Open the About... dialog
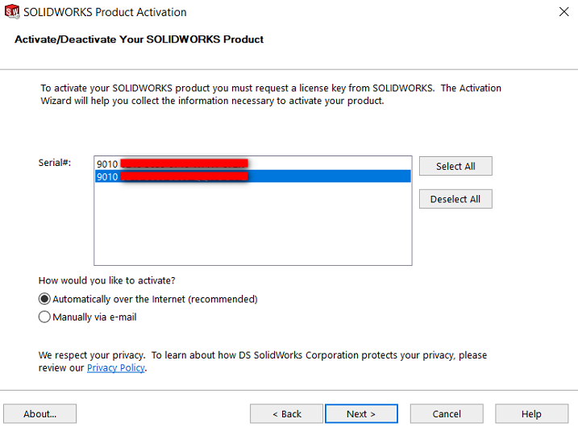578x431 pixels. click(x=40, y=414)
